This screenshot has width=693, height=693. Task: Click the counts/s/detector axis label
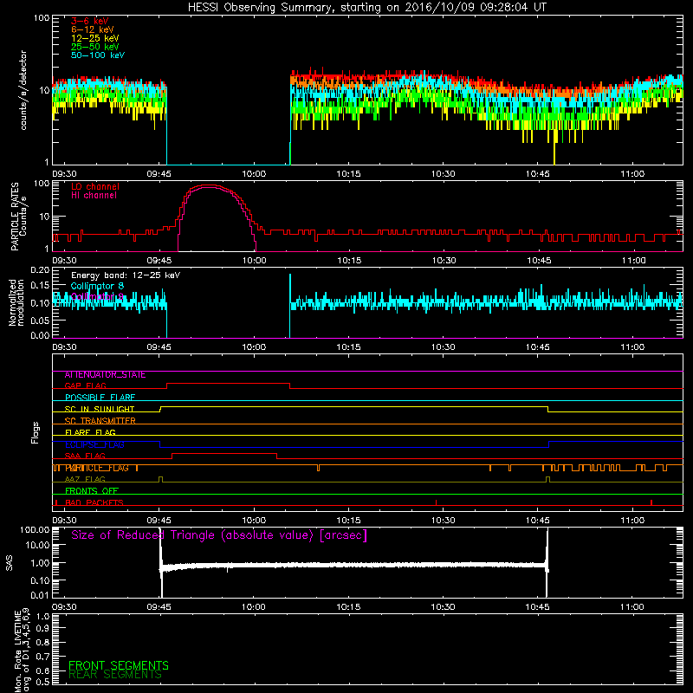point(23,90)
